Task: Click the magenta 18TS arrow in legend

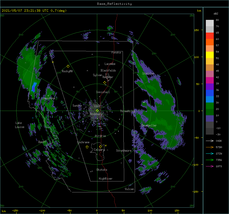Action: 210,166
